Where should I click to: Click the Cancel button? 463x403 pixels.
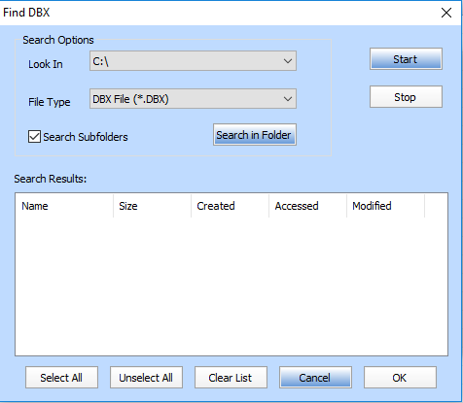(315, 378)
